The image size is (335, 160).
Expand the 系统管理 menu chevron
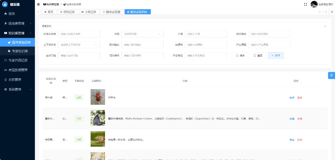[x=30, y=89]
